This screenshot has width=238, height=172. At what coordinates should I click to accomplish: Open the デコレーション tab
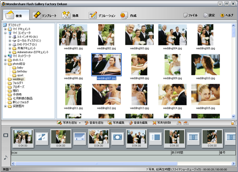click(x=102, y=15)
